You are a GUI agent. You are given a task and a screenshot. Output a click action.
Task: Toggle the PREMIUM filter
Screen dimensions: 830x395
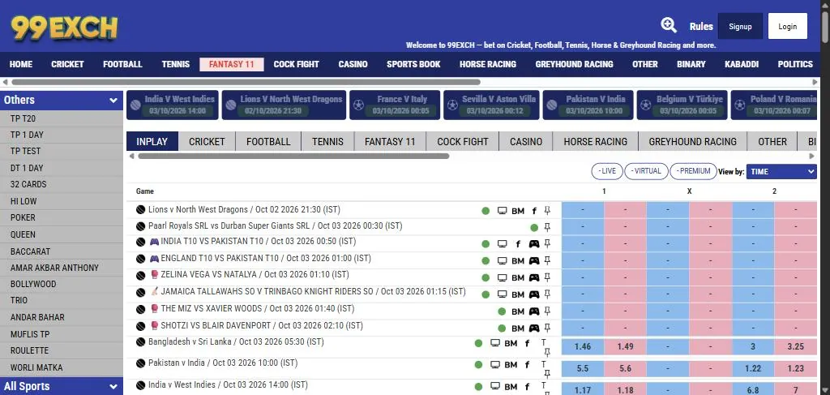694,171
